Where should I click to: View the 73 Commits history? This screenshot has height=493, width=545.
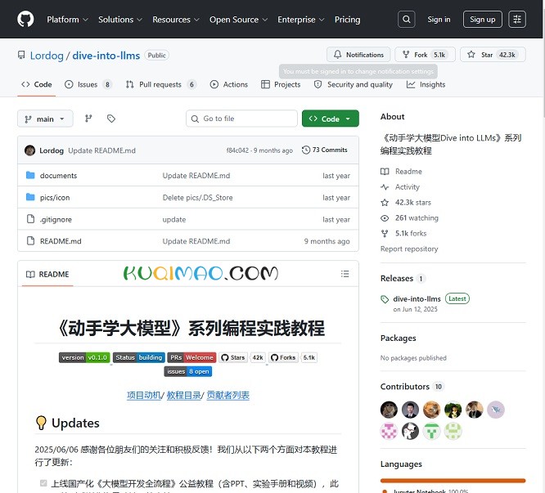point(325,150)
